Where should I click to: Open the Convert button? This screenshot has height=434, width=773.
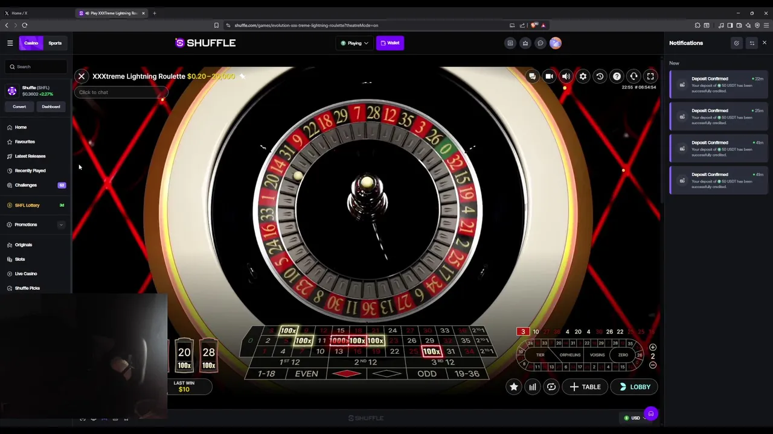[19, 107]
